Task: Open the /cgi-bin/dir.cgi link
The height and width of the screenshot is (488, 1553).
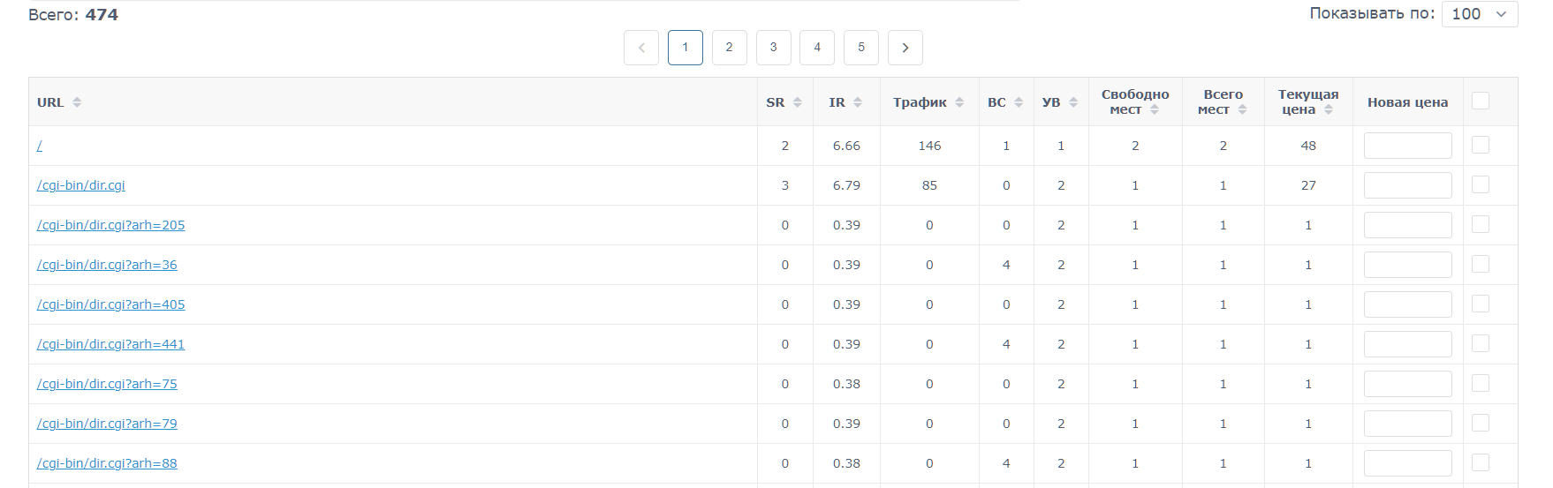Action: coord(81,185)
